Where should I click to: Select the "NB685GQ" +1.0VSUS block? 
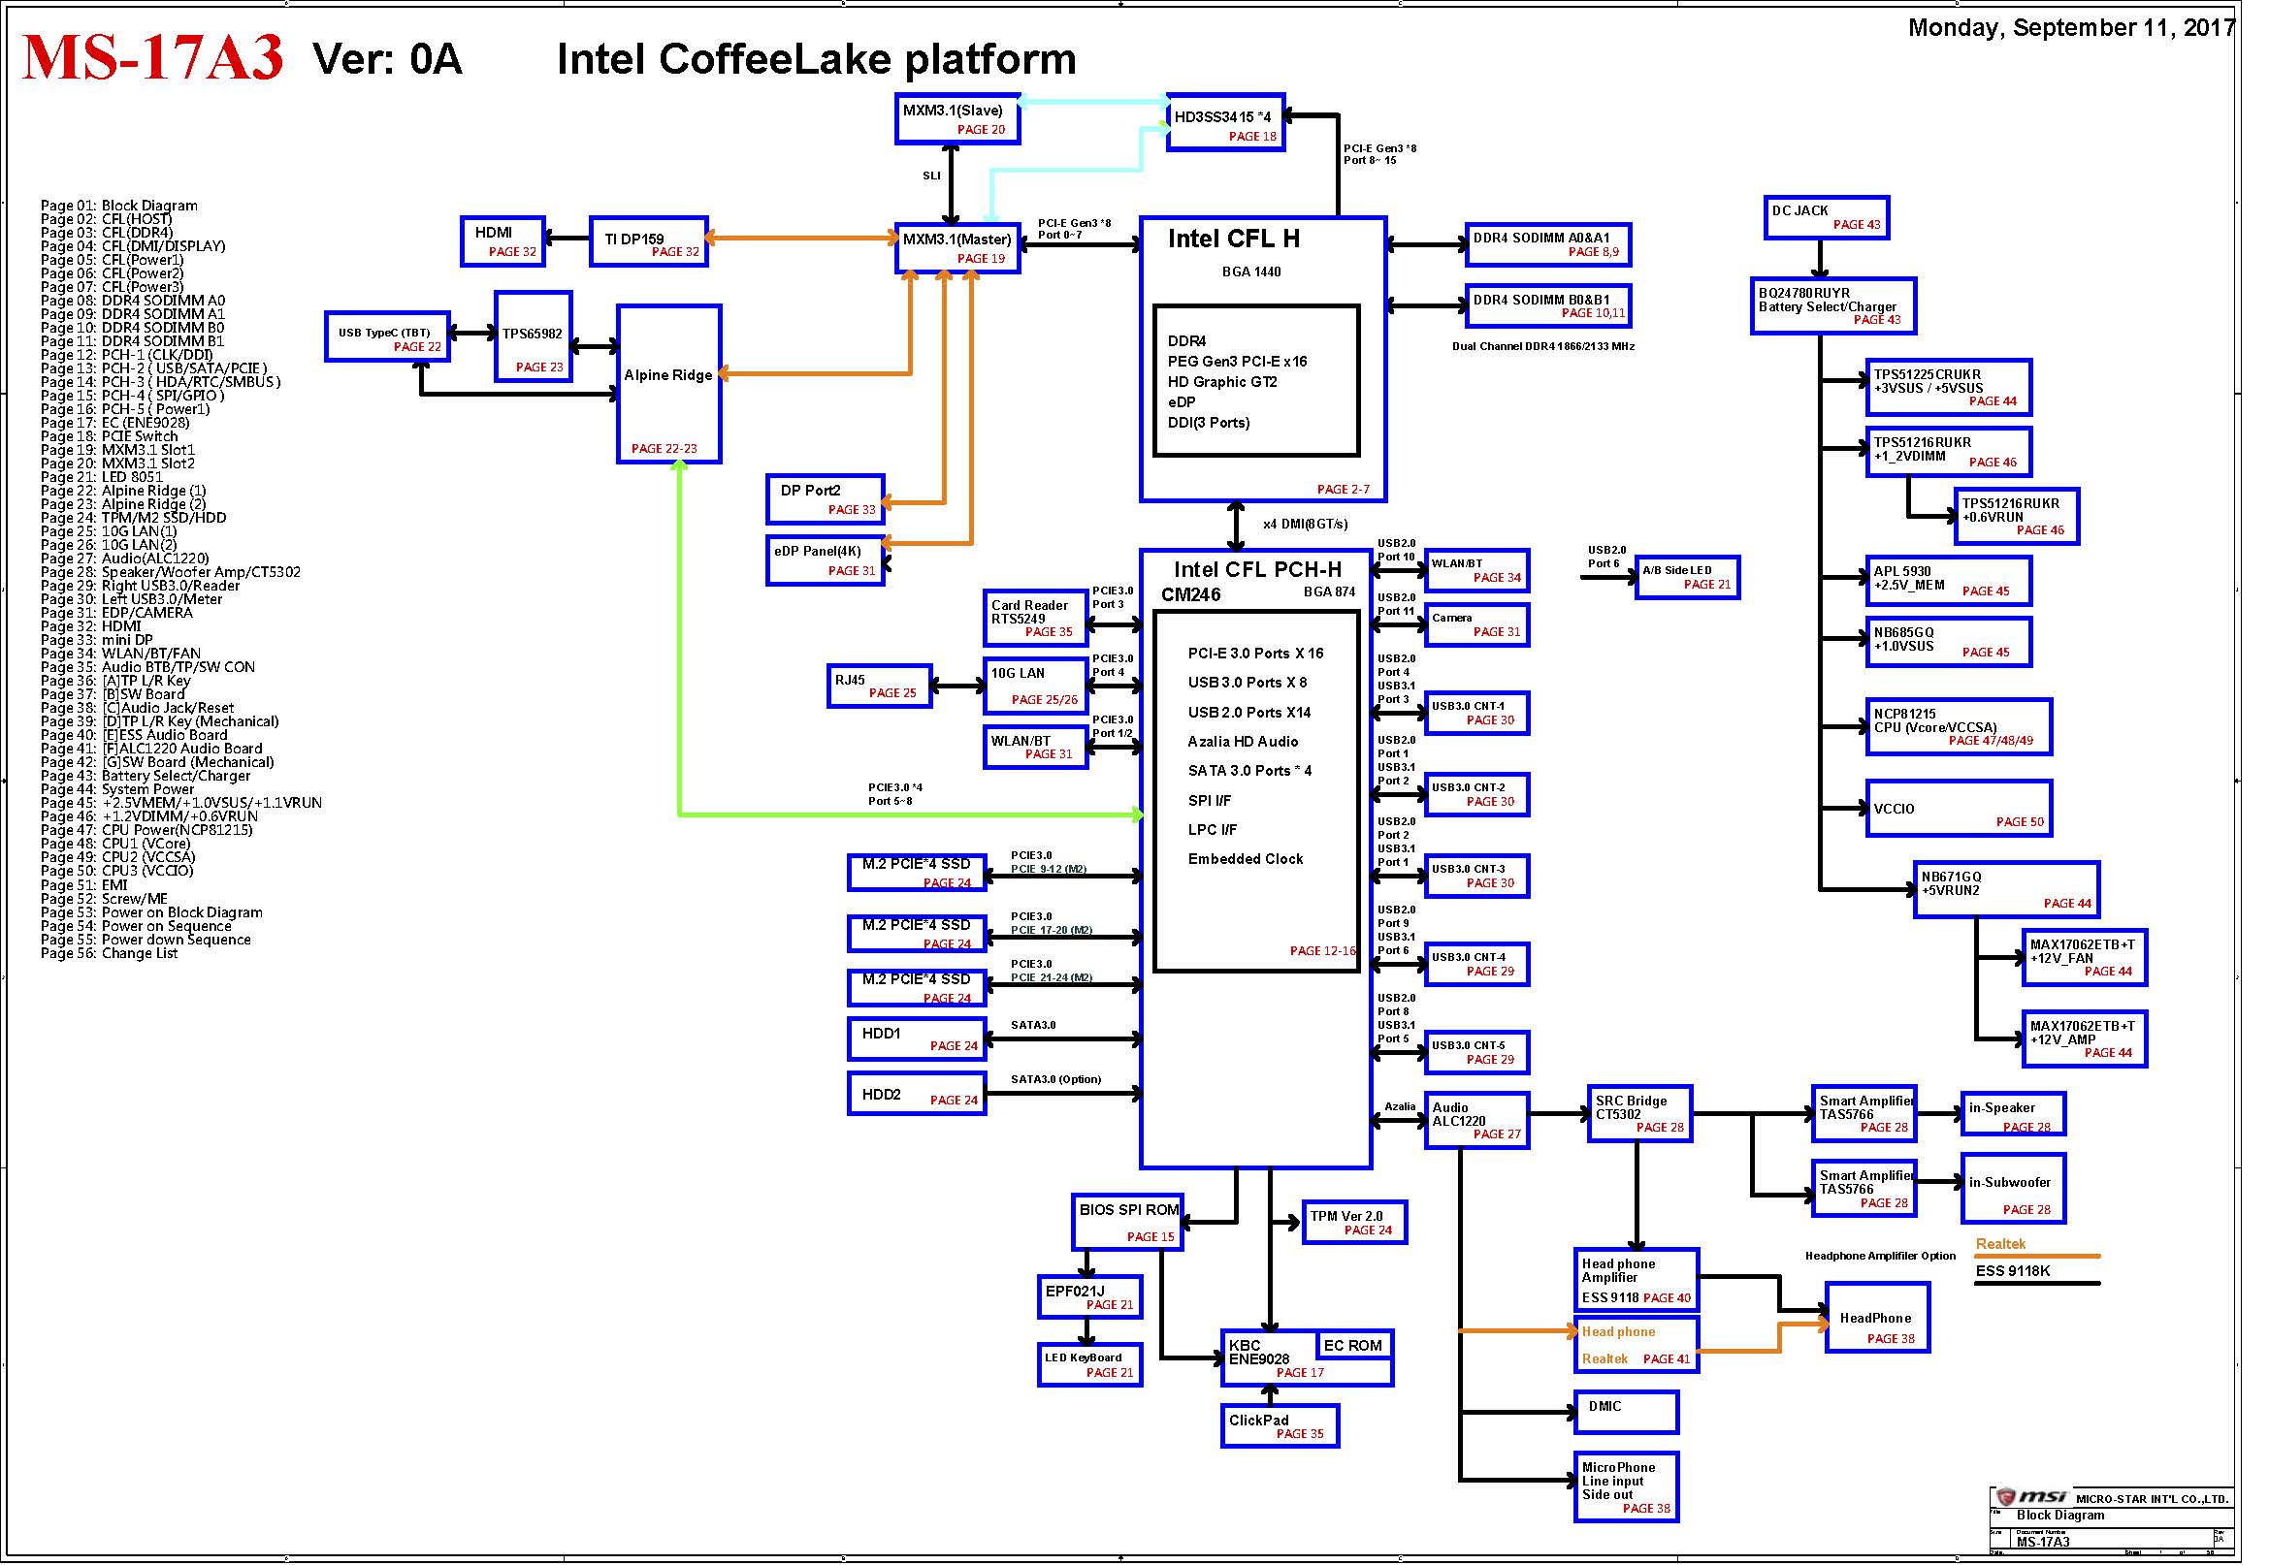point(1948,642)
